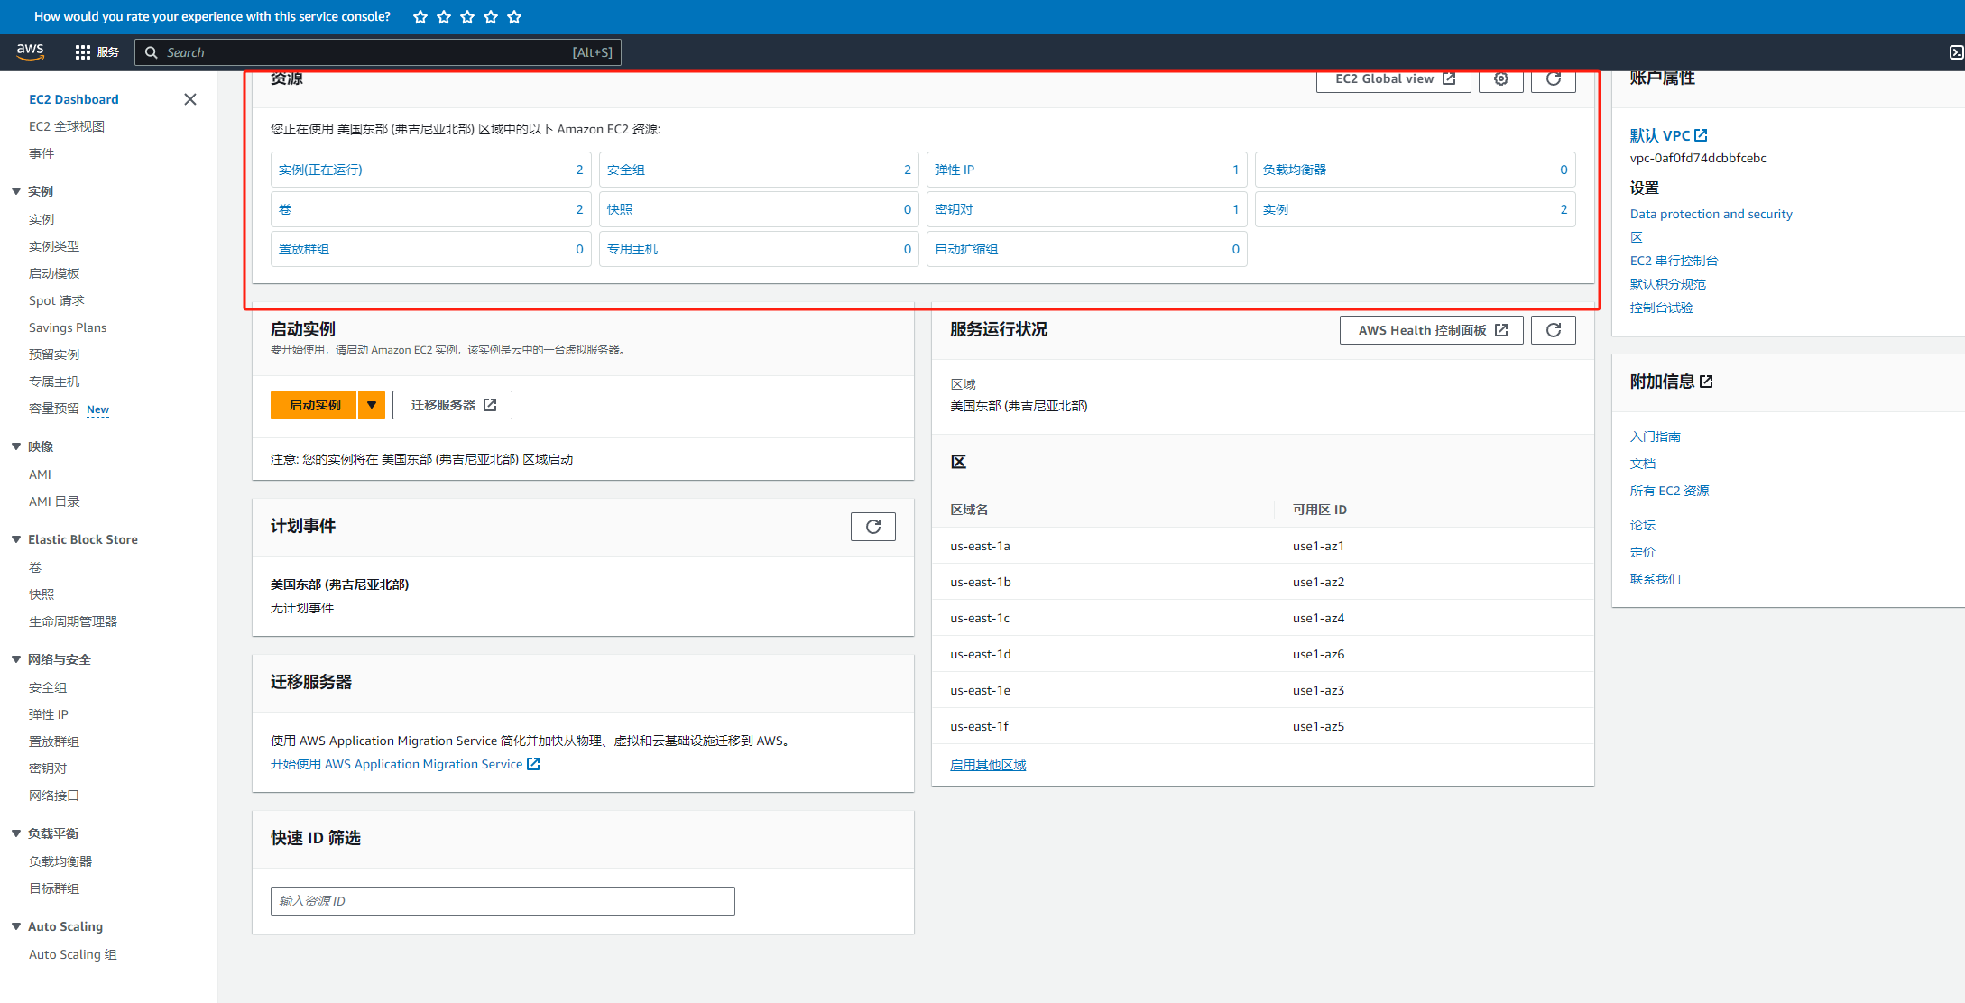Click the settings gear icon in Resources

[1500, 79]
